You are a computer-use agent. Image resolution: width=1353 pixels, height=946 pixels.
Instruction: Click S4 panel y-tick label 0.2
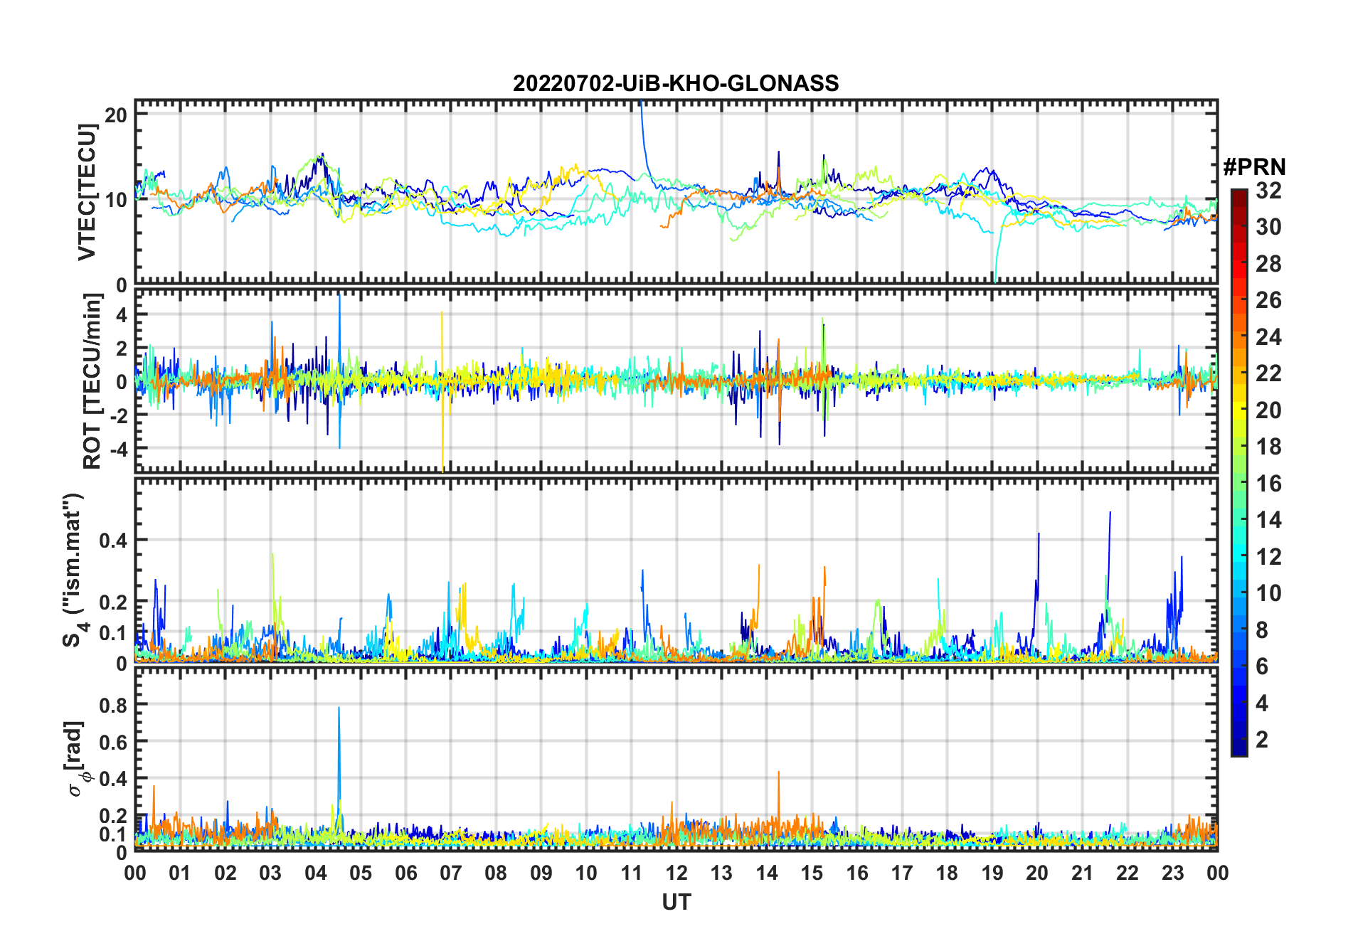(x=112, y=602)
